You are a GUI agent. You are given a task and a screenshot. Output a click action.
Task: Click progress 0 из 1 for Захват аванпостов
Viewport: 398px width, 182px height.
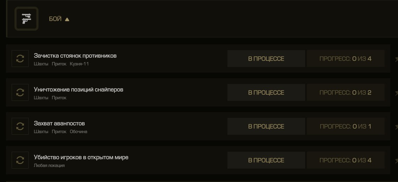coord(345,126)
